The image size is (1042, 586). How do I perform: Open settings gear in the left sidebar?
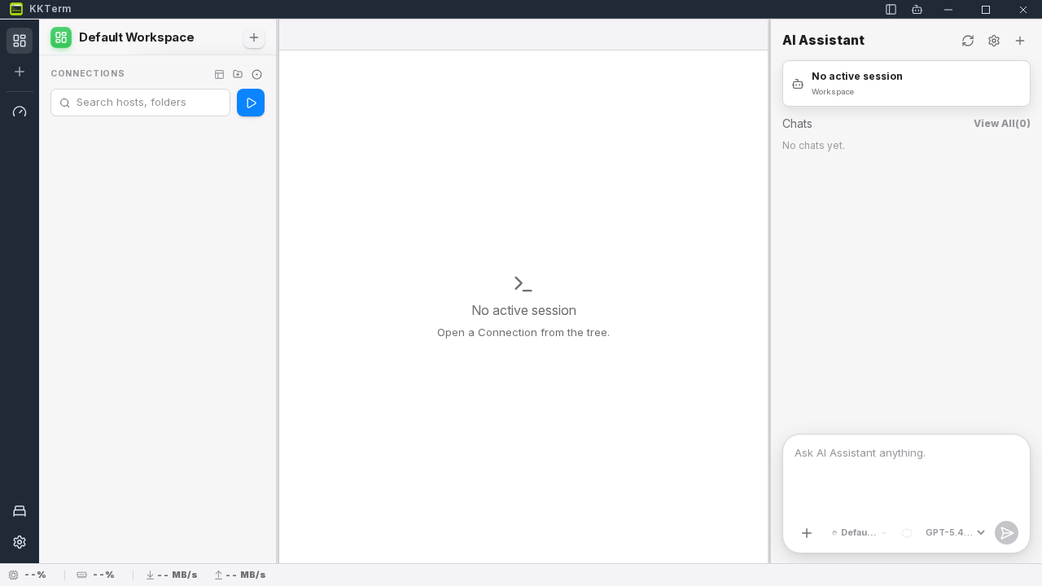pos(20,542)
